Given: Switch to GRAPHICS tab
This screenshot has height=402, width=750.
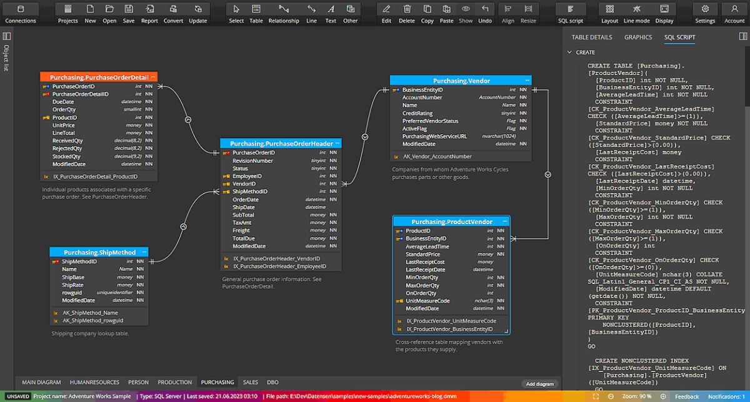Looking at the screenshot, I should [x=638, y=37].
